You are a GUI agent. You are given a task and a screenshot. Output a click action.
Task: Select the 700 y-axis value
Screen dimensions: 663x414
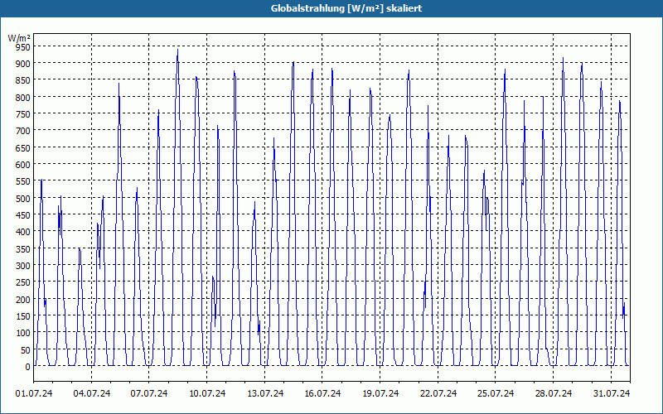point(23,131)
